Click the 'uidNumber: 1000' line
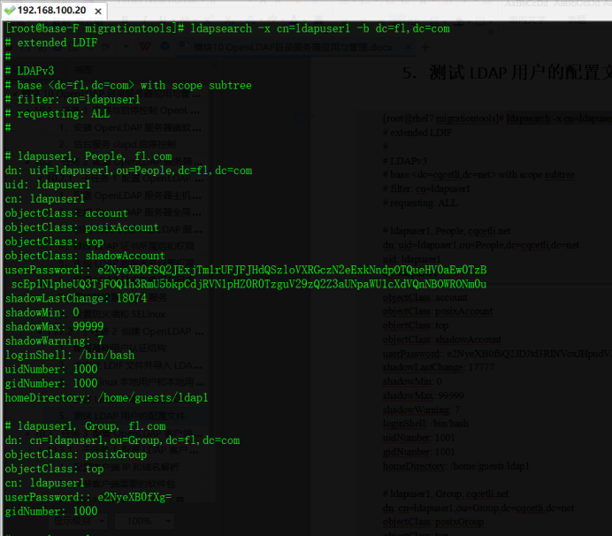612x536 pixels. pyautogui.click(x=51, y=370)
